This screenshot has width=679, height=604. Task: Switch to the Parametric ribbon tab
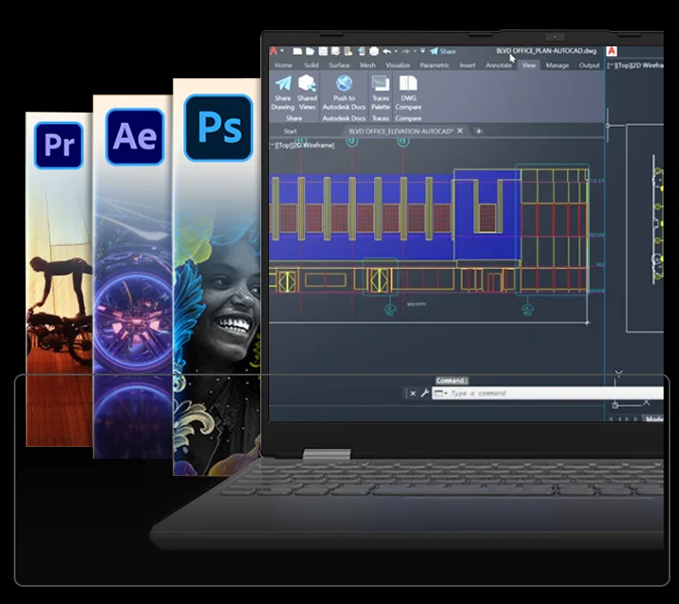click(434, 65)
